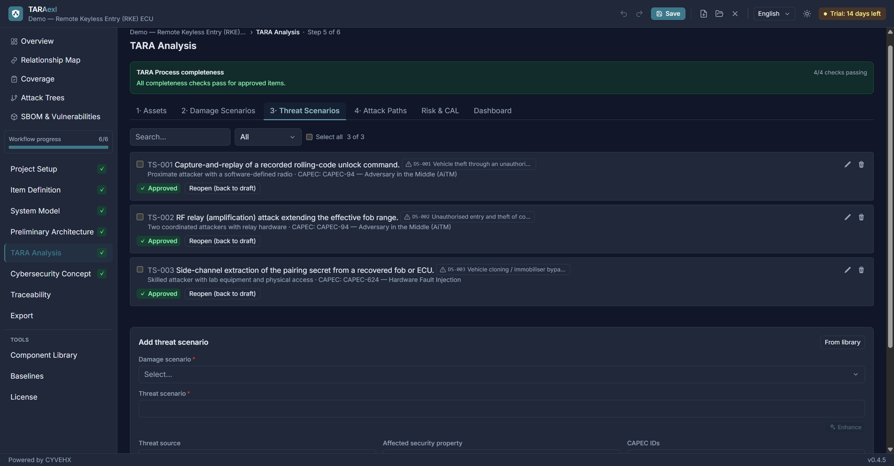894x466 pixels.
Task: Delete threat scenario TS-002
Action: click(861, 217)
